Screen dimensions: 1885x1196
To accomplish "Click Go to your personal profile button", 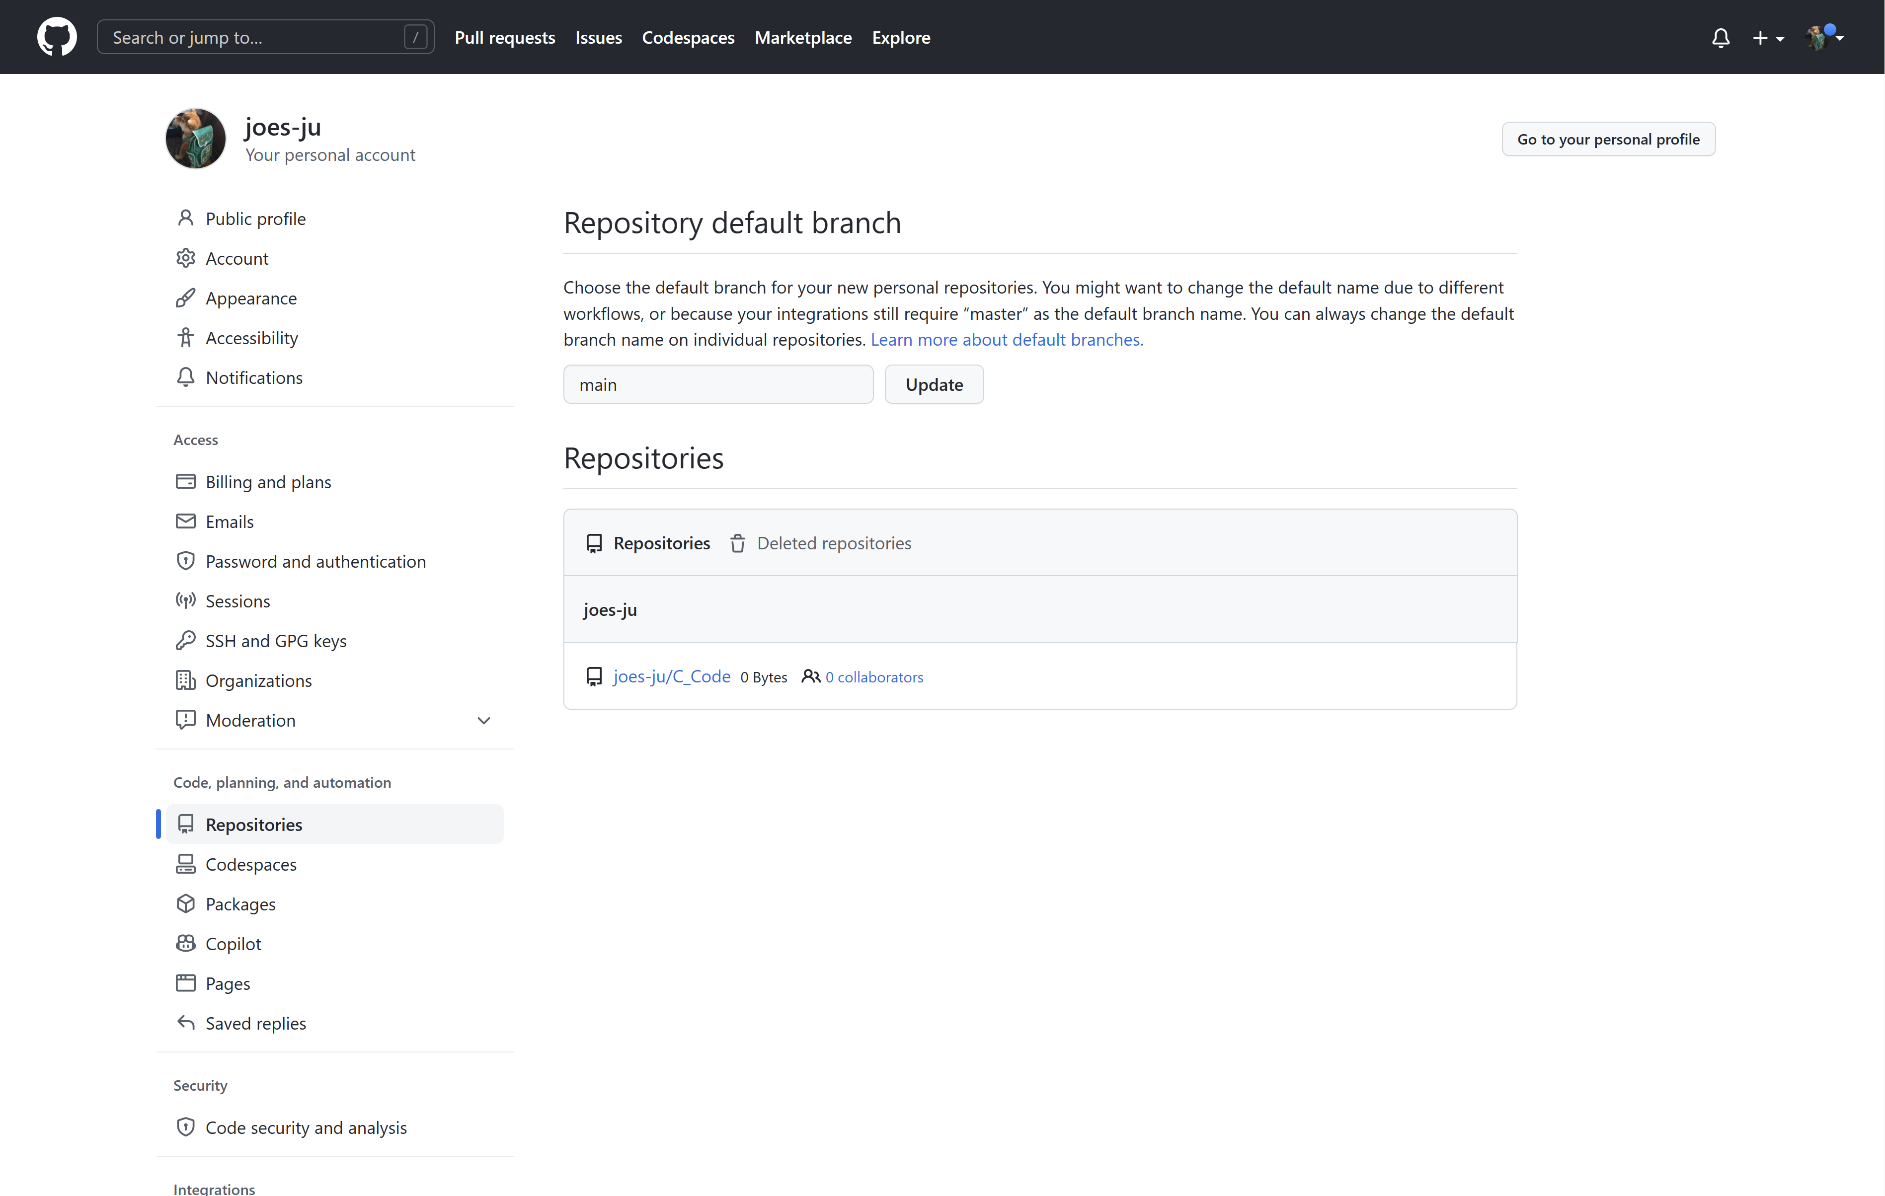I will (1608, 140).
